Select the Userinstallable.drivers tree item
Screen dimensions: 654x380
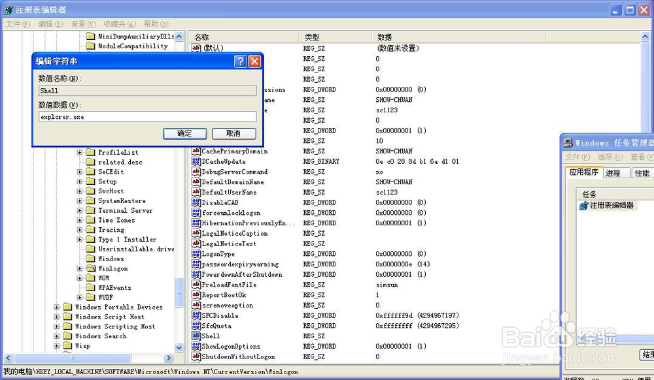(137, 249)
